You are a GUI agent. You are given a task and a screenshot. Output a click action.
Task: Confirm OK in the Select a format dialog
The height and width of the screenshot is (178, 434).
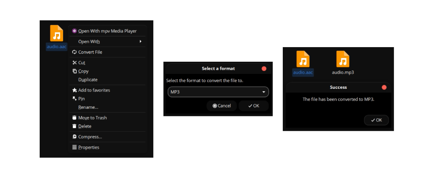point(254,106)
